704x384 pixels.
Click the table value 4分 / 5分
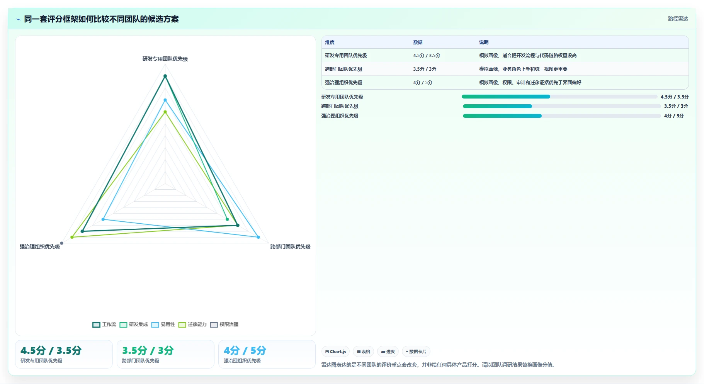[423, 83]
